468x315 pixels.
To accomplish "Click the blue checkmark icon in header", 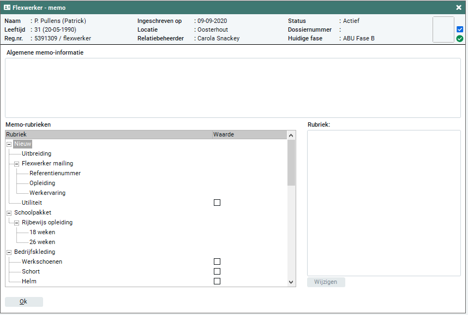I will pyautogui.click(x=460, y=29).
